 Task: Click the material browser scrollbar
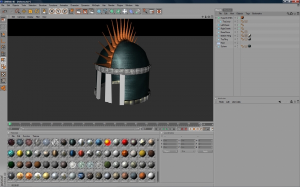click(158, 160)
